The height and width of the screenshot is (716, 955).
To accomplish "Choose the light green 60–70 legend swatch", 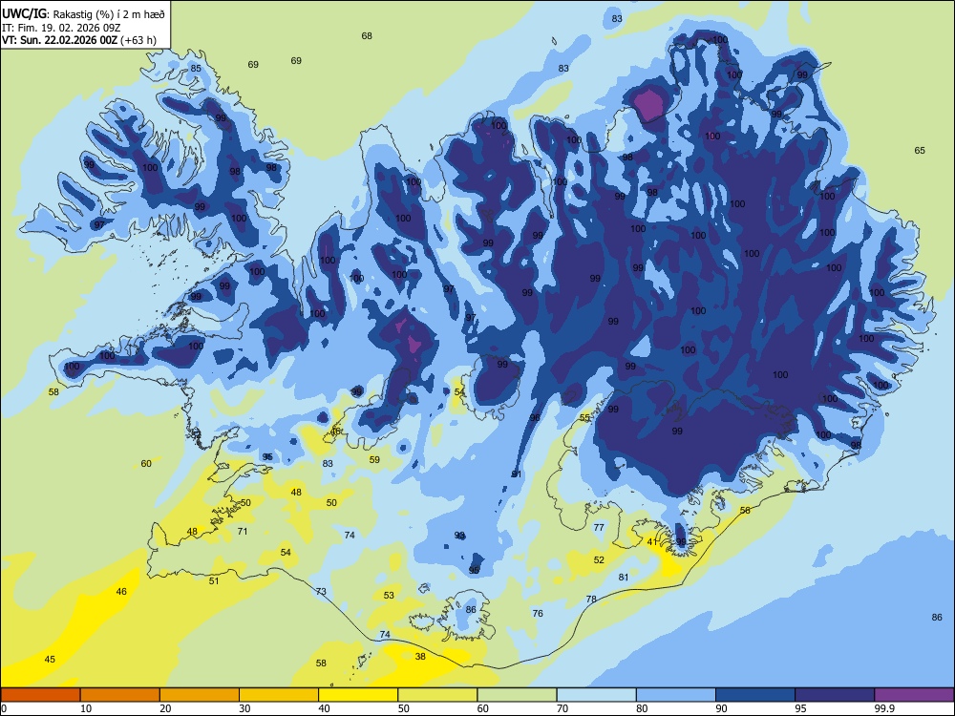I will pyautogui.click(x=517, y=695).
